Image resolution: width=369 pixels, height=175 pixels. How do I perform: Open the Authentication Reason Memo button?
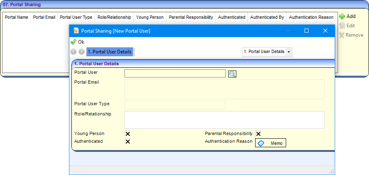(x=271, y=143)
